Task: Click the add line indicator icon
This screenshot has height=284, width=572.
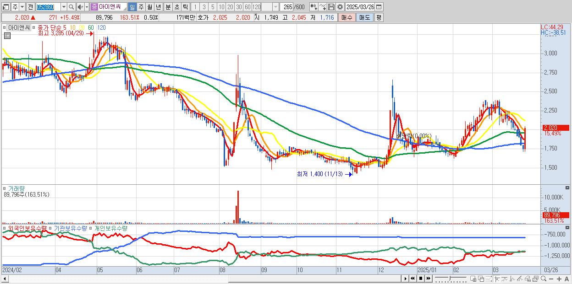Action: click(323, 7)
